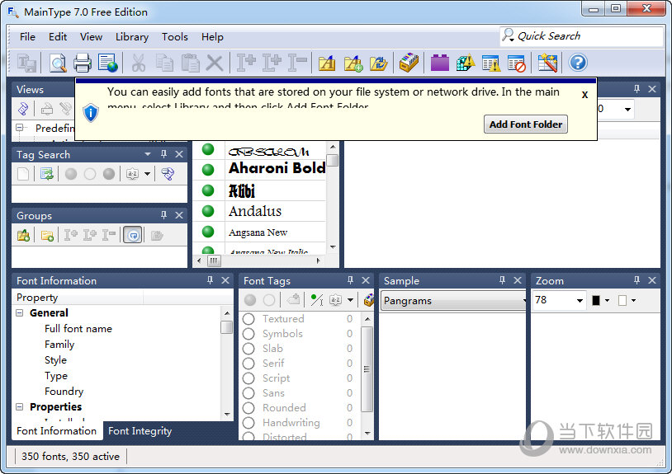Click the highlighted sync icon in Groups toolbar

133,235
